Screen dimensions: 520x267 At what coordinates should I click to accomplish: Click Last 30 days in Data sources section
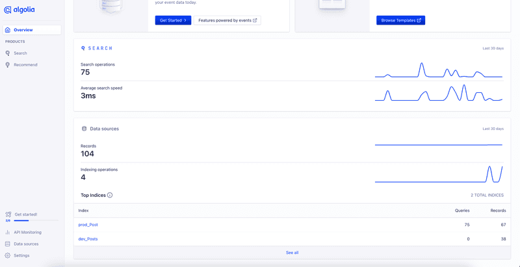pyautogui.click(x=493, y=129)
